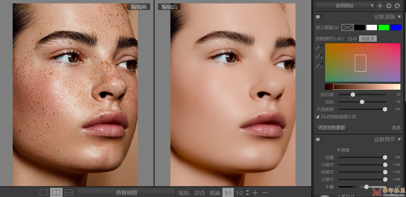The height and width of the screenshot is (197, 406).
Task: Click the 小细节 slider handle
Action: tap(385, 165)
